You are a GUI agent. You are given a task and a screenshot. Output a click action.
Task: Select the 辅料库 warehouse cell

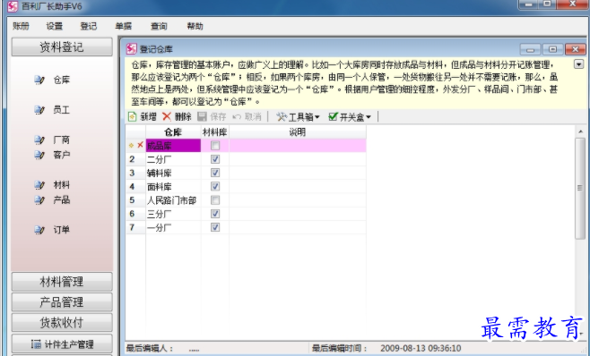(173, 173)
